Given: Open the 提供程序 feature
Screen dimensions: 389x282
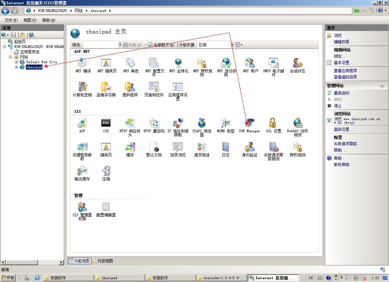Looking at the screenshot, I should click(130, 89).
